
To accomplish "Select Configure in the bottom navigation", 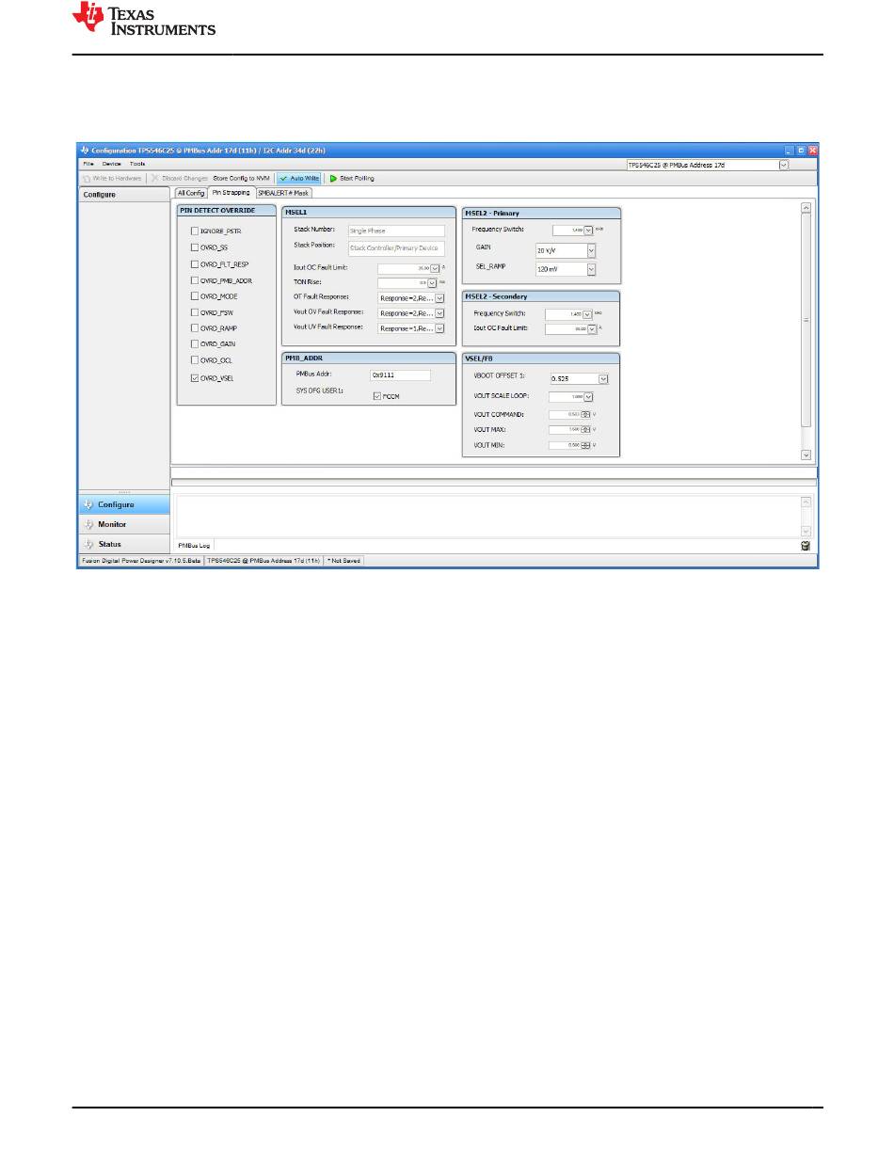I will click(x=124, y=504).
